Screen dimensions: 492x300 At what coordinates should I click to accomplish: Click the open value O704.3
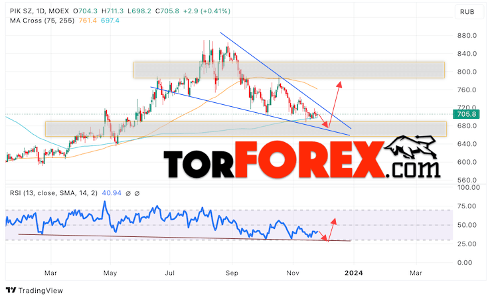coord(86,11)
